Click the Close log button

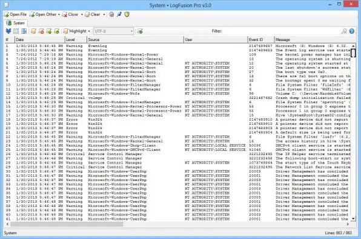[70, 14]
